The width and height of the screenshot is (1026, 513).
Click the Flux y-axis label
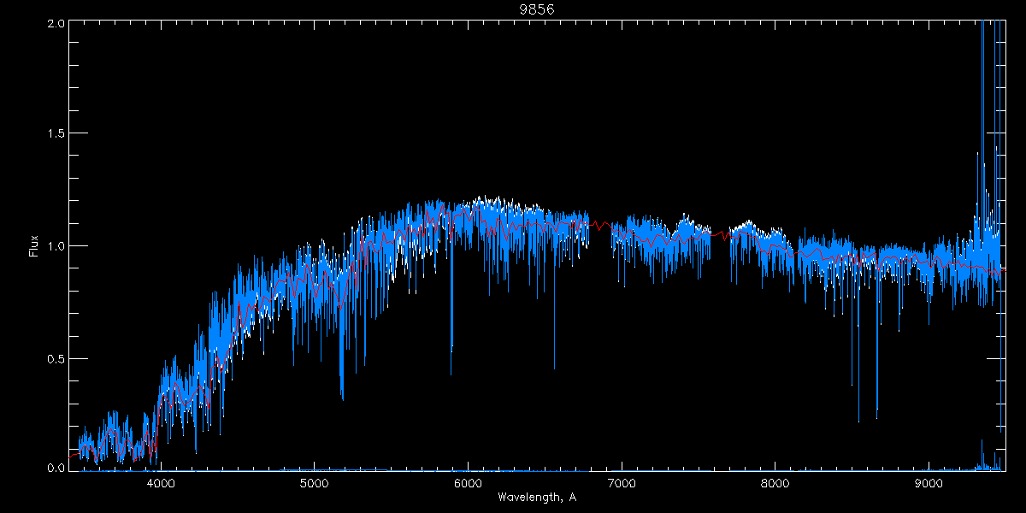pos(34,246)
